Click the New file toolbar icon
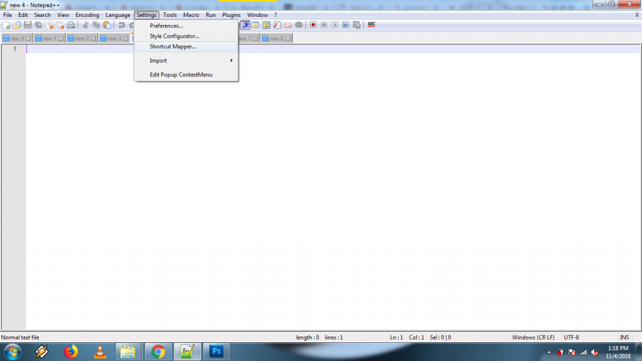 click(x=6, y=25)
